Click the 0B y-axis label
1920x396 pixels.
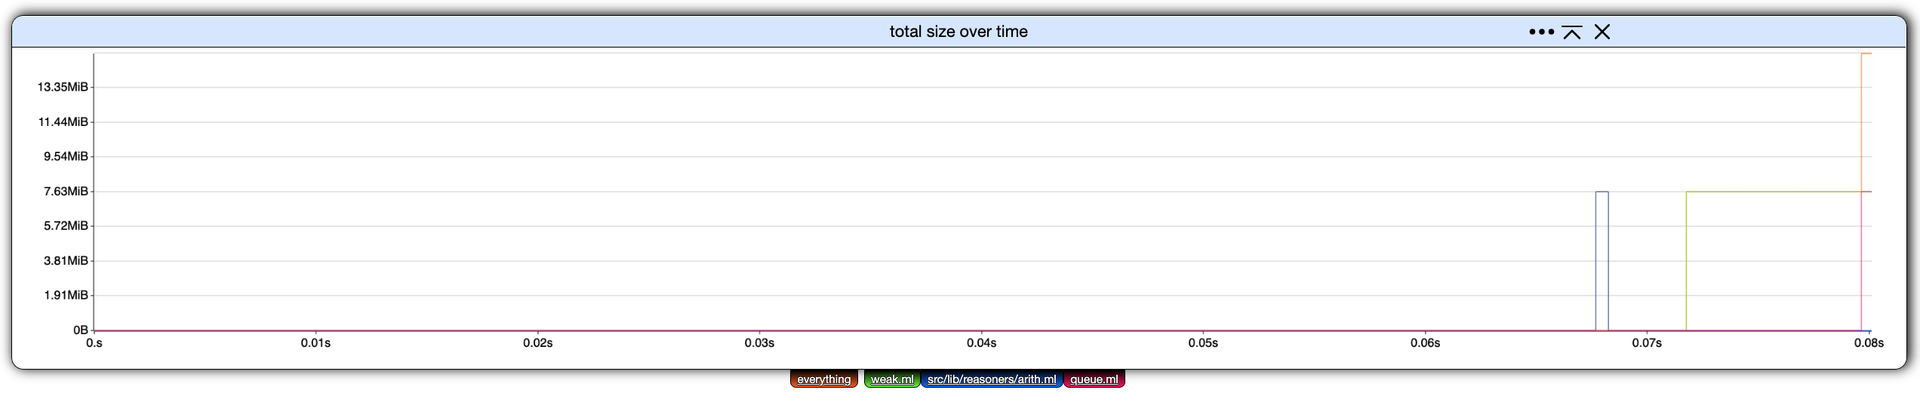[81, 330]
